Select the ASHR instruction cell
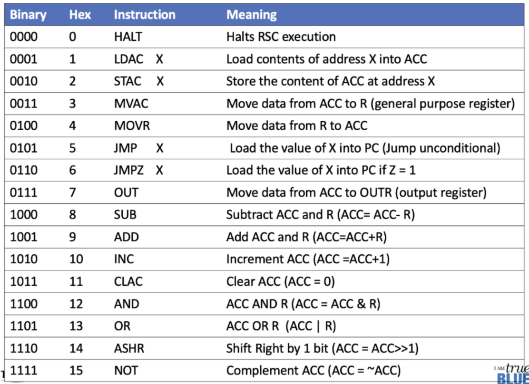This screenshot has height=384, width=529. 129,348
